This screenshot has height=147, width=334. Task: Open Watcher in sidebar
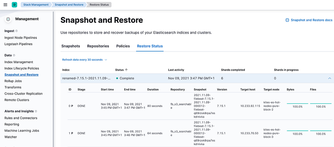(11, 137)
